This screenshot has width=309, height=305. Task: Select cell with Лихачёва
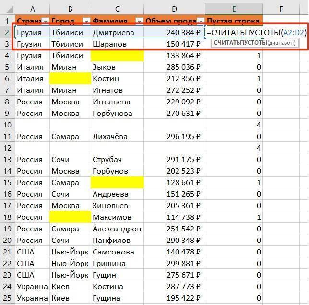click(117, 137)
